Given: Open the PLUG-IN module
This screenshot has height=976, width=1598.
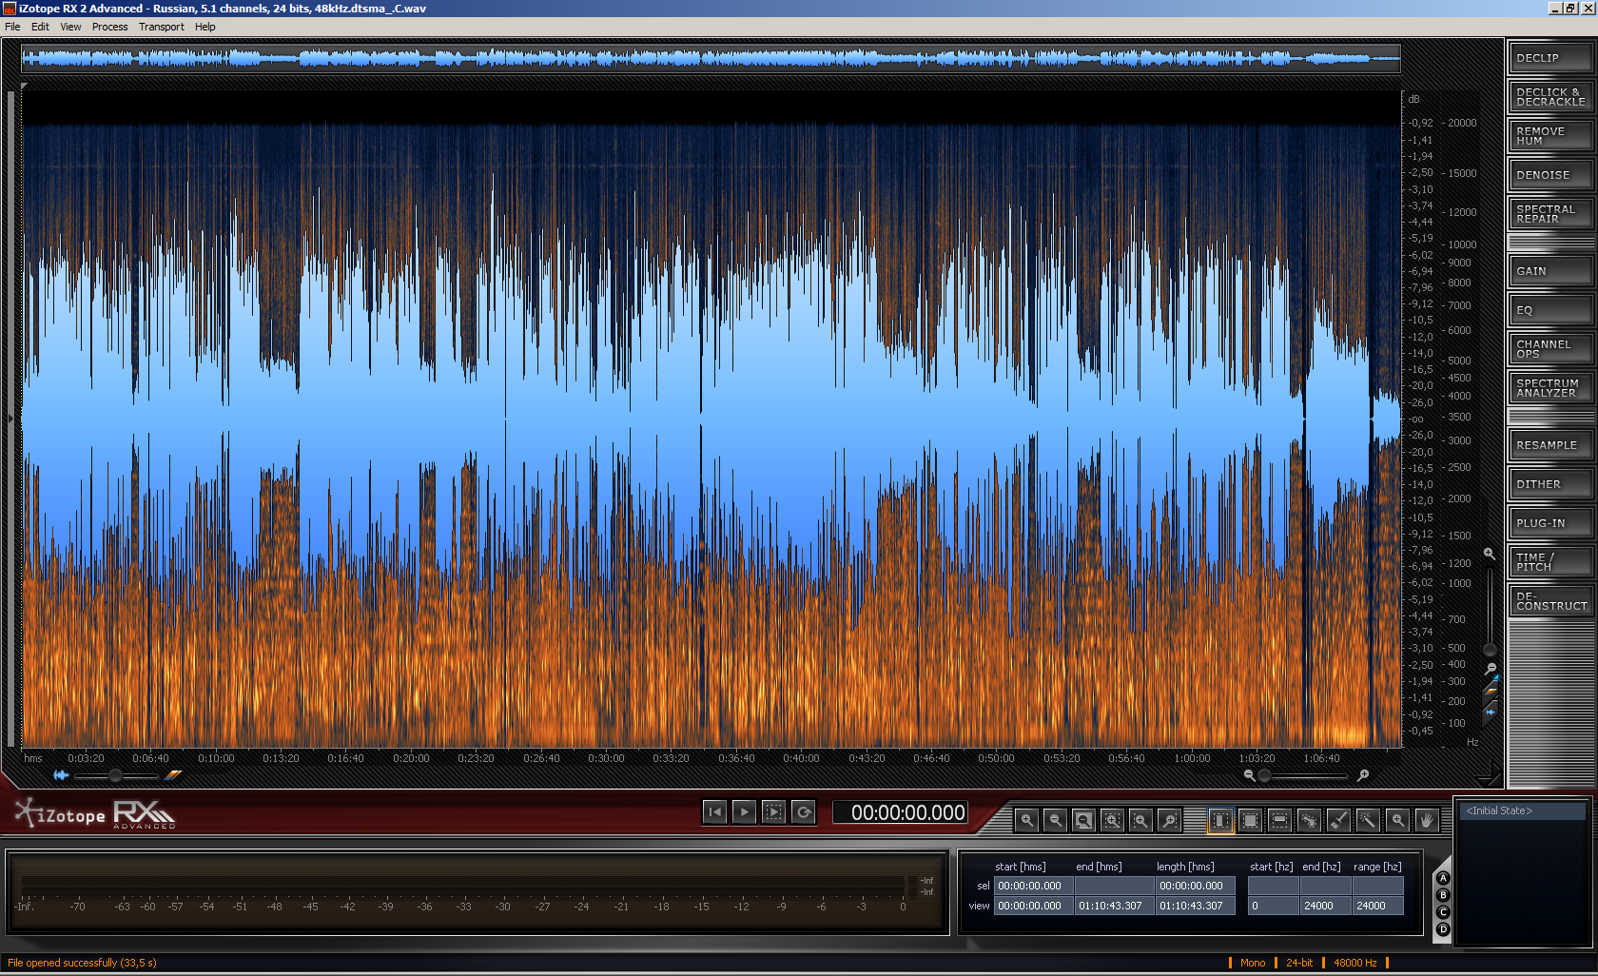Looking at the screenshot, I should 1550,523.
